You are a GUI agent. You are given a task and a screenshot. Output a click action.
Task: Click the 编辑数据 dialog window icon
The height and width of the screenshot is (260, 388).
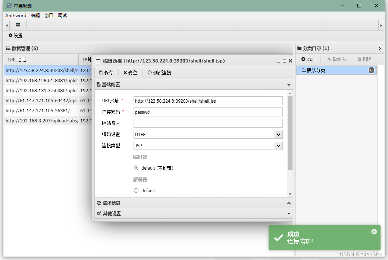coord(98,61)
